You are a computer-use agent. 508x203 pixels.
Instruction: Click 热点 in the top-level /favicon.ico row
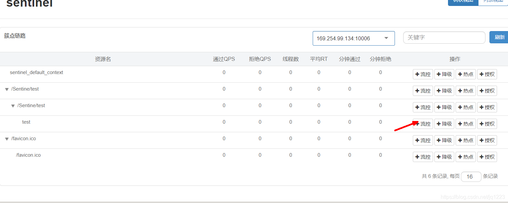(x=466, y=141)
